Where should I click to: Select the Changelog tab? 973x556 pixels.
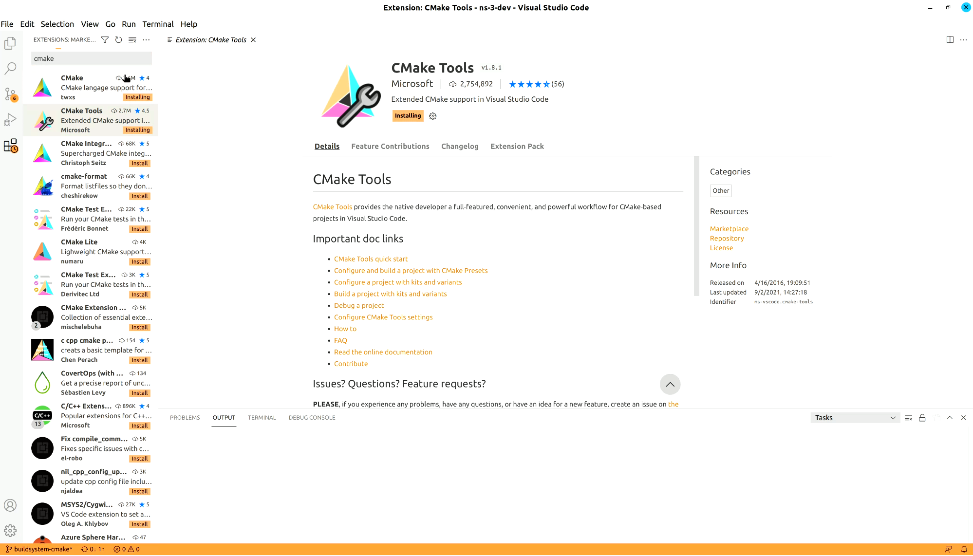coord(460,146)
